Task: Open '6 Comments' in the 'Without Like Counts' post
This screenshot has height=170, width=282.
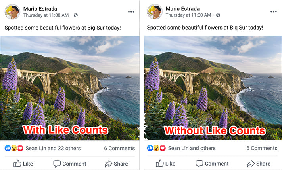Action: pos(262,148)
